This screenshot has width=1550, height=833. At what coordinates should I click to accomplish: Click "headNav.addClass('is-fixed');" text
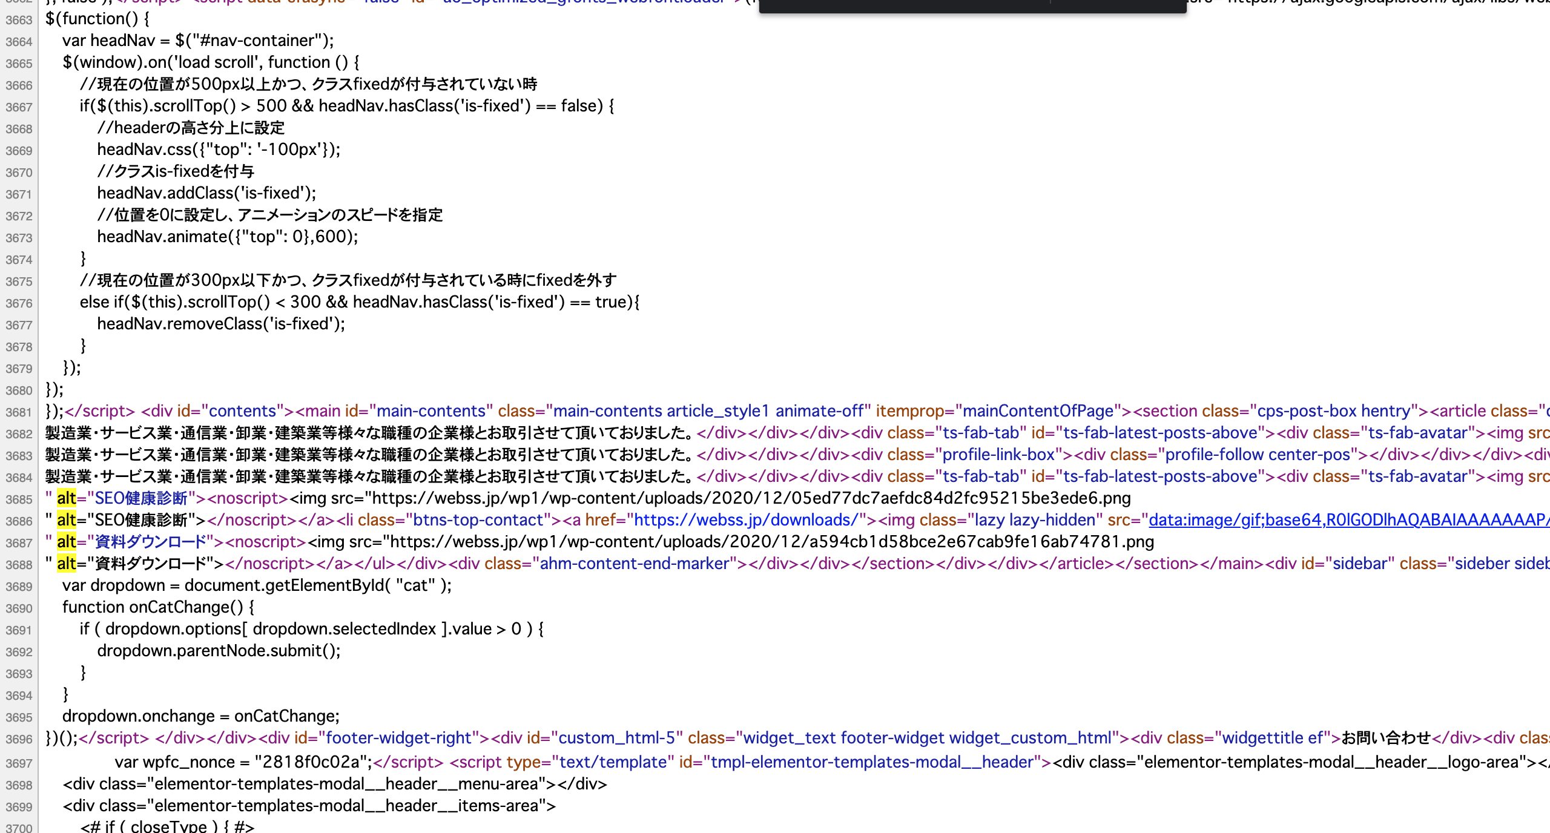pos(206,193)
